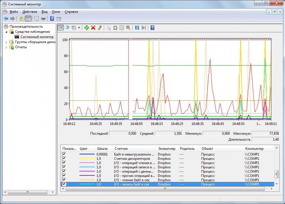Click the Highlight pencil icon
Image resolution: width=285 pixels, height=204 pixels.
(x=100, y=28)
